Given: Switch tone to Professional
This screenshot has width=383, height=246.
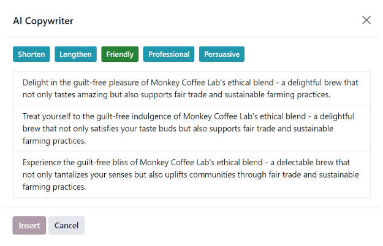Looking at the screenshot, I should (169, 54).
